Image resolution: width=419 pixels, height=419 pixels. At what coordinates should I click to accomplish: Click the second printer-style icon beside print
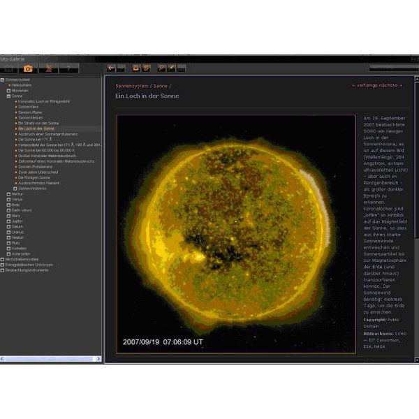146,68
